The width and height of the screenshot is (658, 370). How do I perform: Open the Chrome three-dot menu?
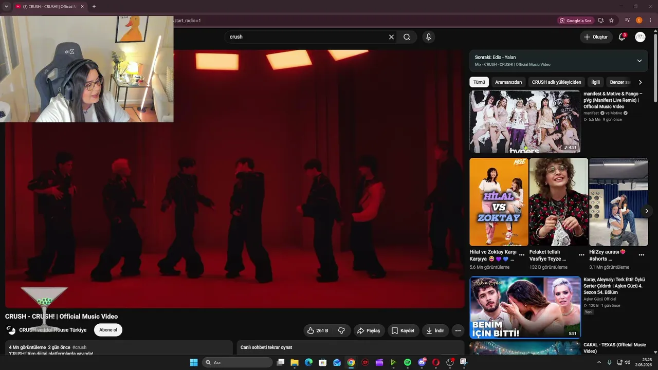pos(650,21)
